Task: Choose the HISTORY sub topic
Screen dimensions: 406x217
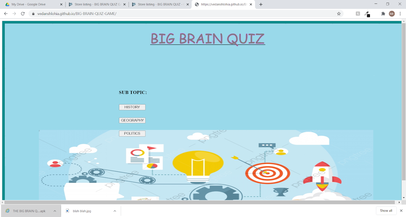Action: tap(132, 107)
